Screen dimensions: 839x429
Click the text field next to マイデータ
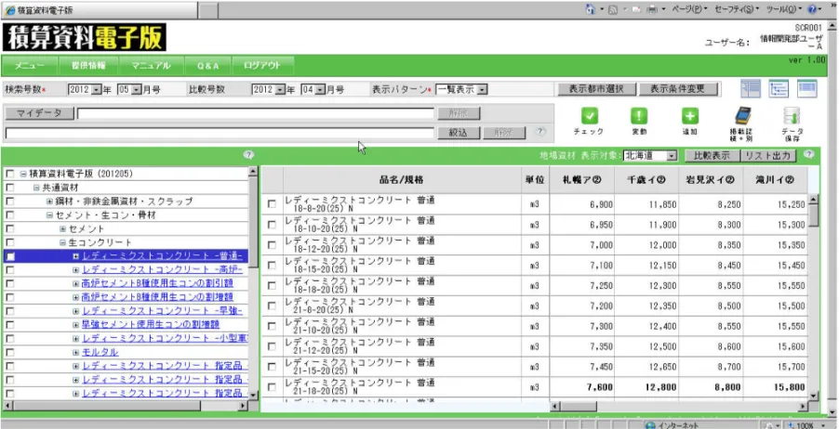tap(256, 114)
